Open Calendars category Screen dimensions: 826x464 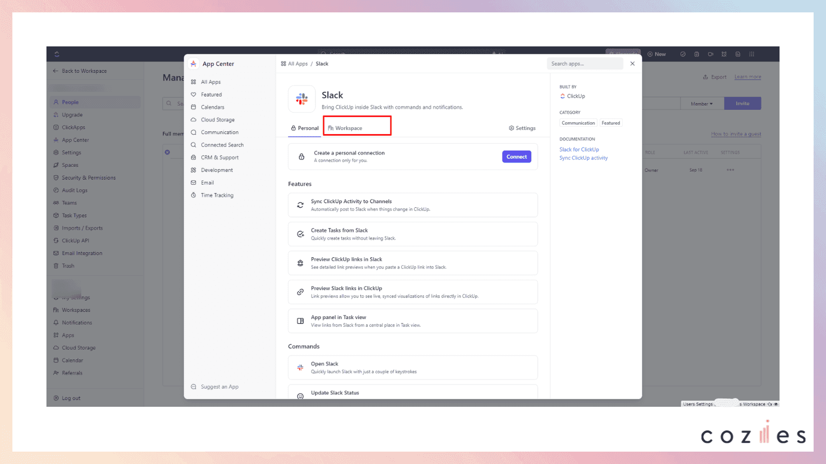tap(208, 107)
